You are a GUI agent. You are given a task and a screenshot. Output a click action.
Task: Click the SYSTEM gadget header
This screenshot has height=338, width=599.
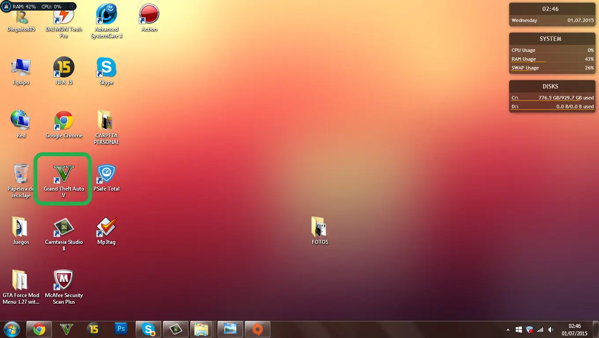(x=551, y=39)
